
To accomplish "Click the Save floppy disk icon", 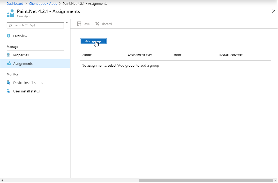I will coord(79,24).
